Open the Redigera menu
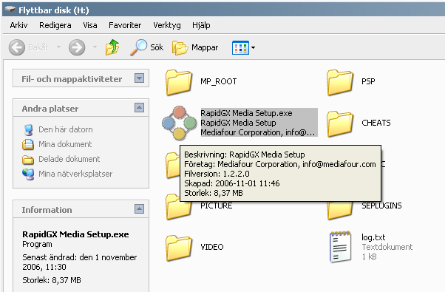The image size is (445, 292). tap(55, 25)
